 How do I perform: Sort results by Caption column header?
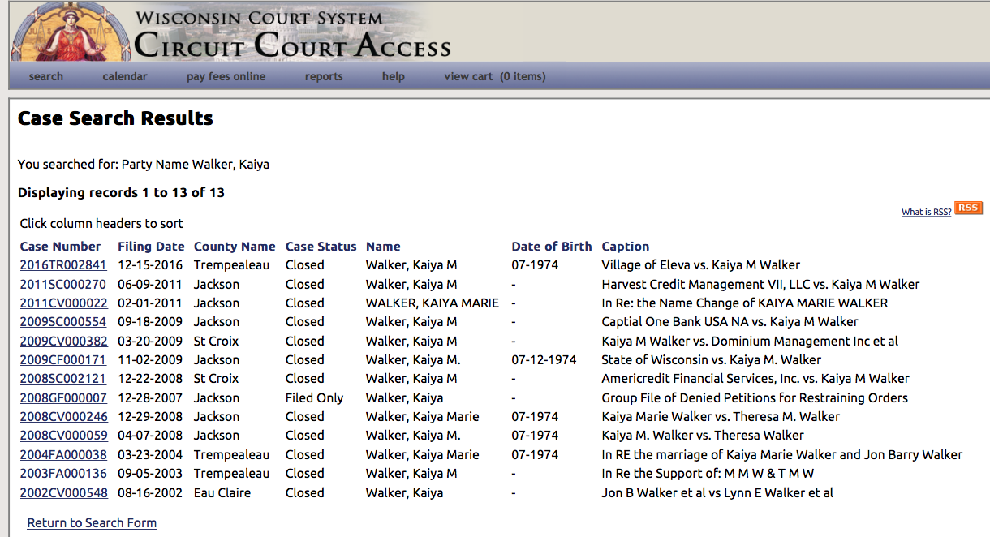click(x=625, y=247)
